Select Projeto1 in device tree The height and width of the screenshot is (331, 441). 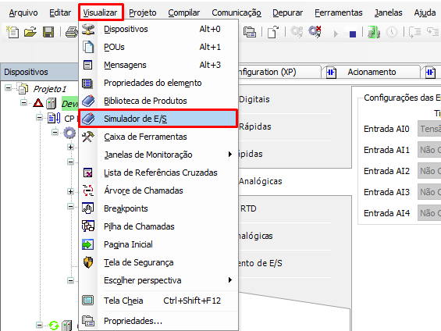(x=49, y=89)
